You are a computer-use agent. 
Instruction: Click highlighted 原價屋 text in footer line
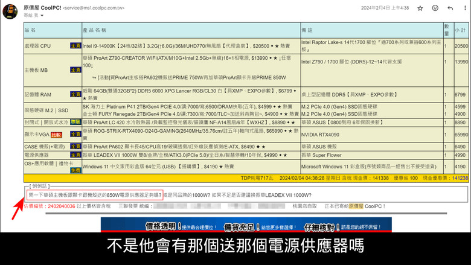(x=356, y=206)
